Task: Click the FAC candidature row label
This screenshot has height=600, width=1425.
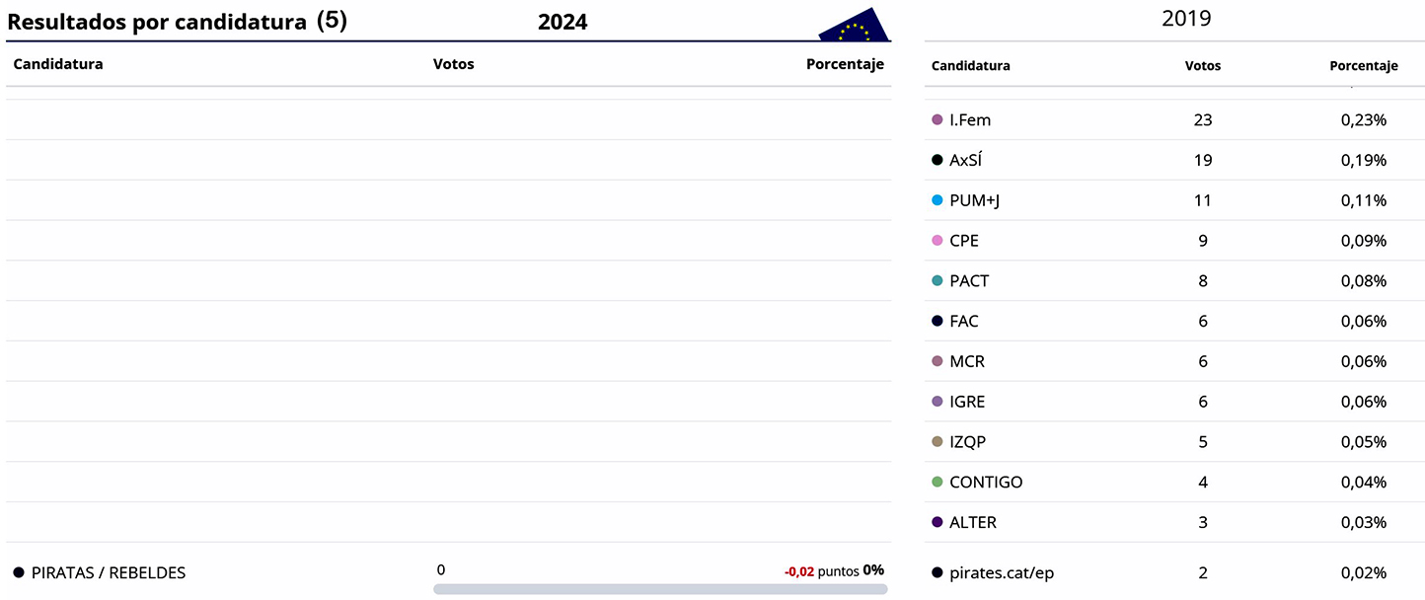Action: (963, 322)
